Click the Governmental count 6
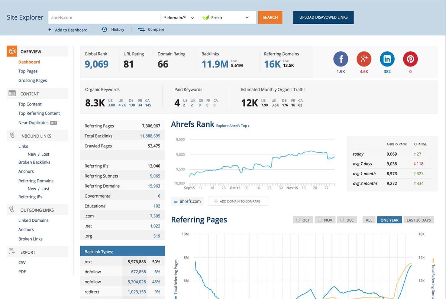446x299 pixels. (159, 196)
